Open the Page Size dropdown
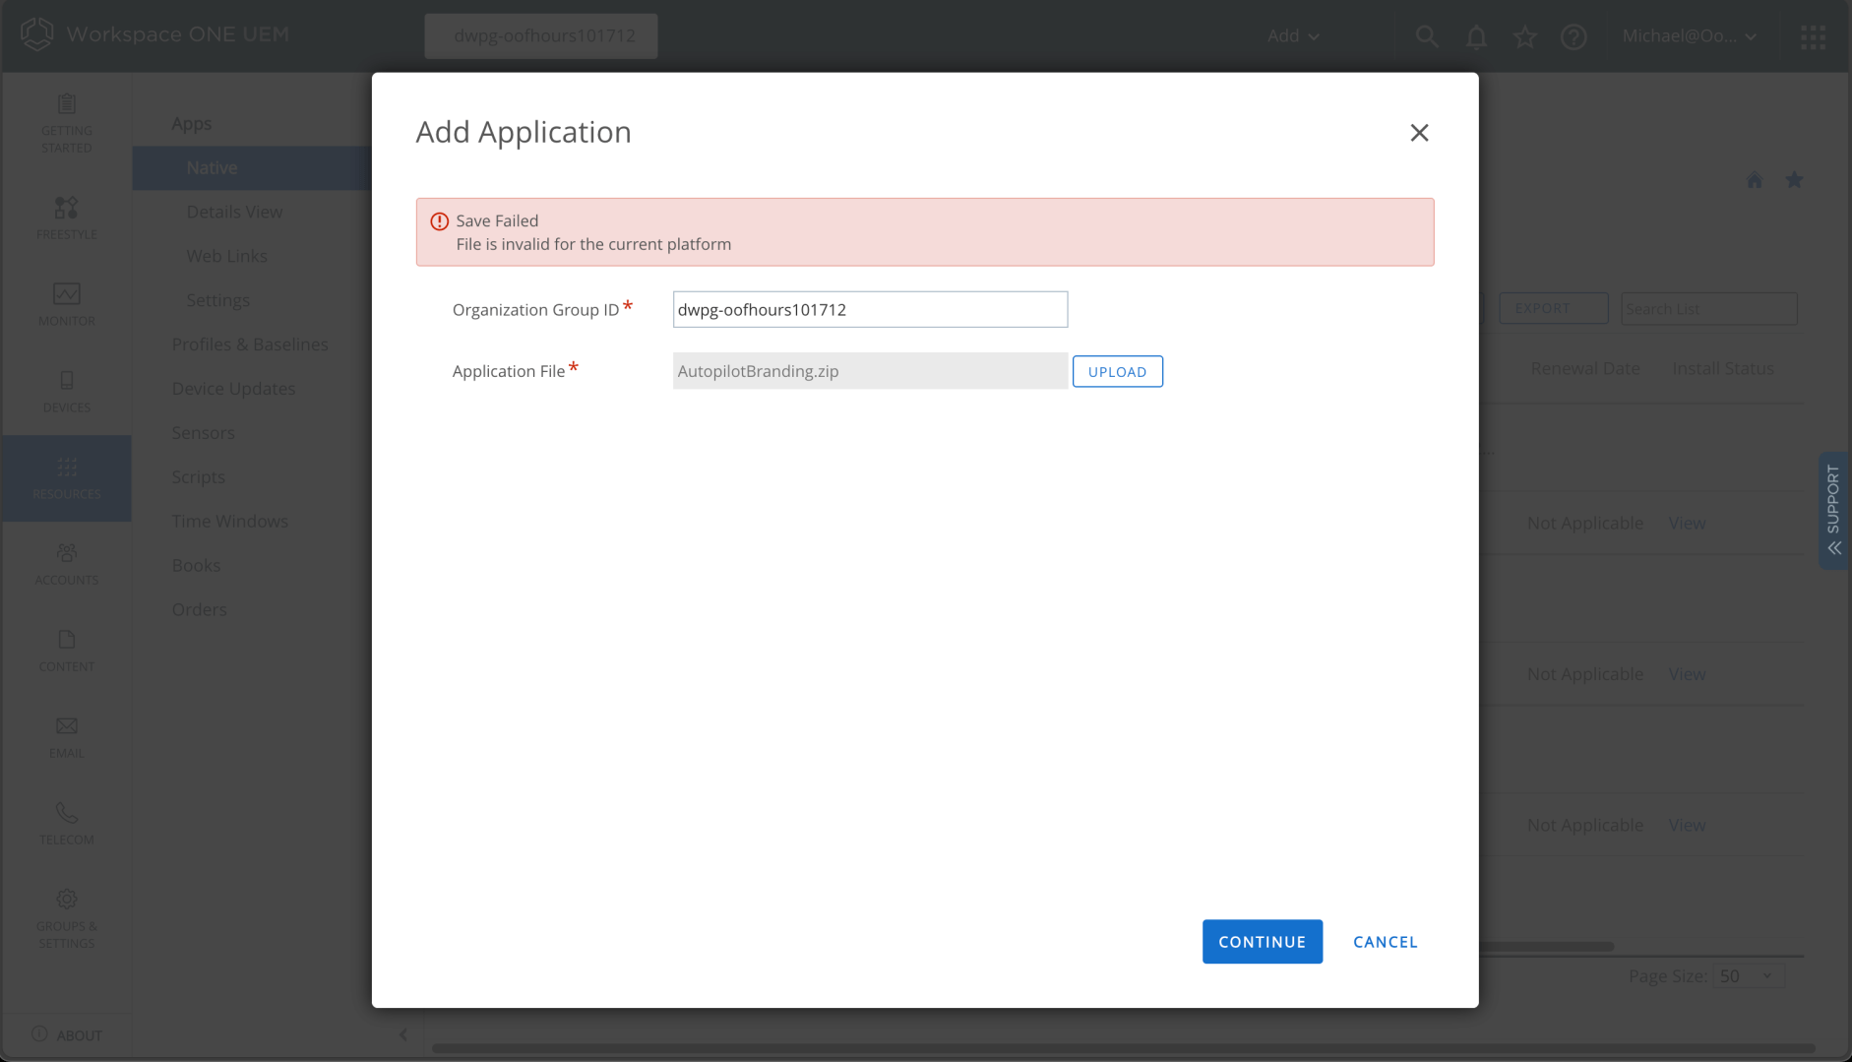Image resolution: width=1852 pixels, height=1062 pixels. (x=1748, y=976)
